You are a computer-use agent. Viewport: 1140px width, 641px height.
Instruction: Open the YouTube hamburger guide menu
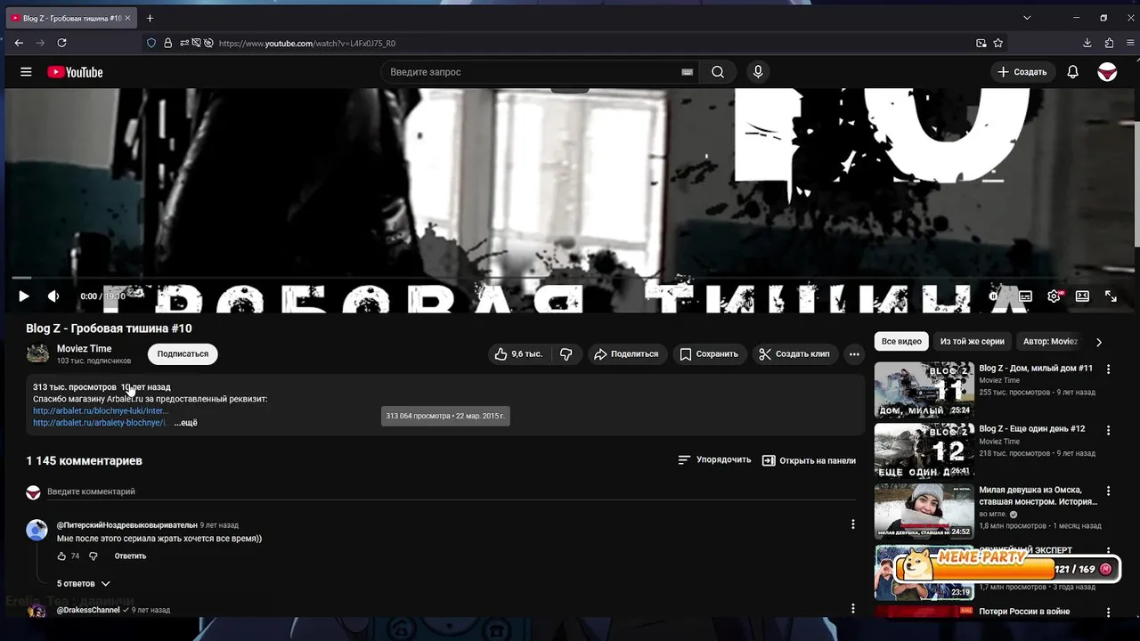(x=26, y=72)
